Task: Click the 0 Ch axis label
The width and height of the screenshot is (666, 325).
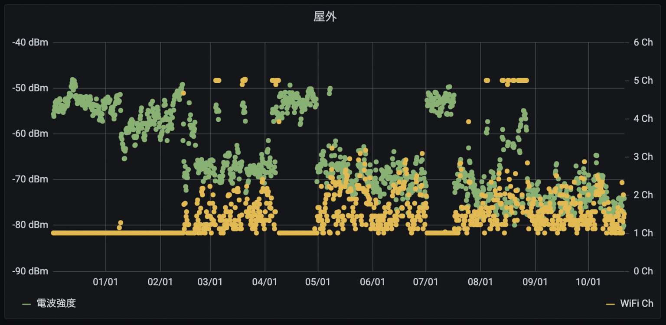Action: pos(643,271)
